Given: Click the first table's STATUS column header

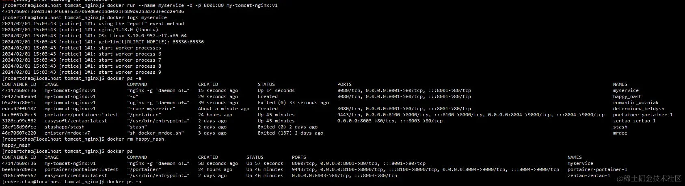Looking at the screenshot, I should click(x=266, y=85).
